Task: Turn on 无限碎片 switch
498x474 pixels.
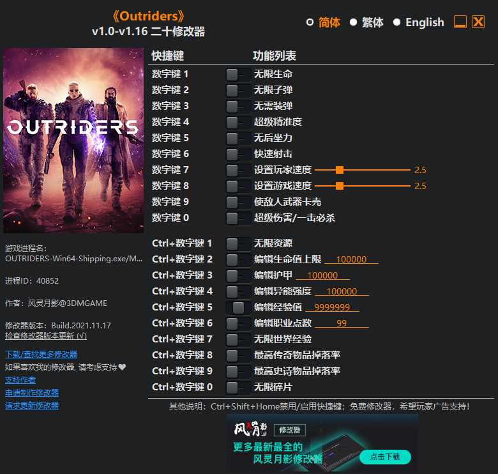Action: pyautogui.click(x=238, y=388)
